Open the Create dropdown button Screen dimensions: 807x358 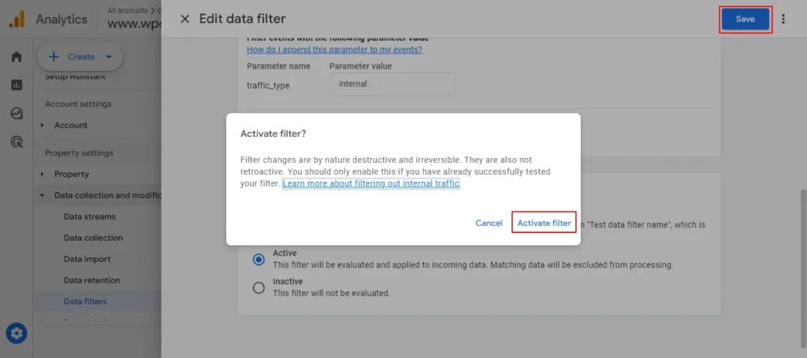tap(80, 57)
